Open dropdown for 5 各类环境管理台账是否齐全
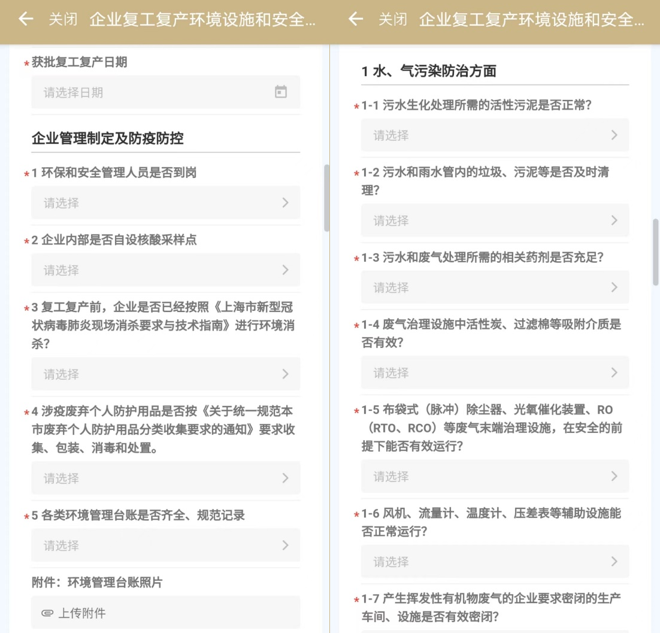The height and width of the screenshot is (633, 660). pos(165,545)
